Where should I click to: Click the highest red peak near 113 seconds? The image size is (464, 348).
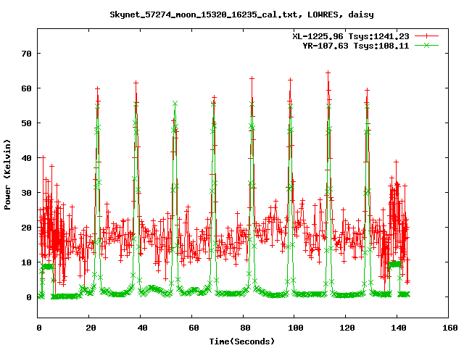pos(328,72)
